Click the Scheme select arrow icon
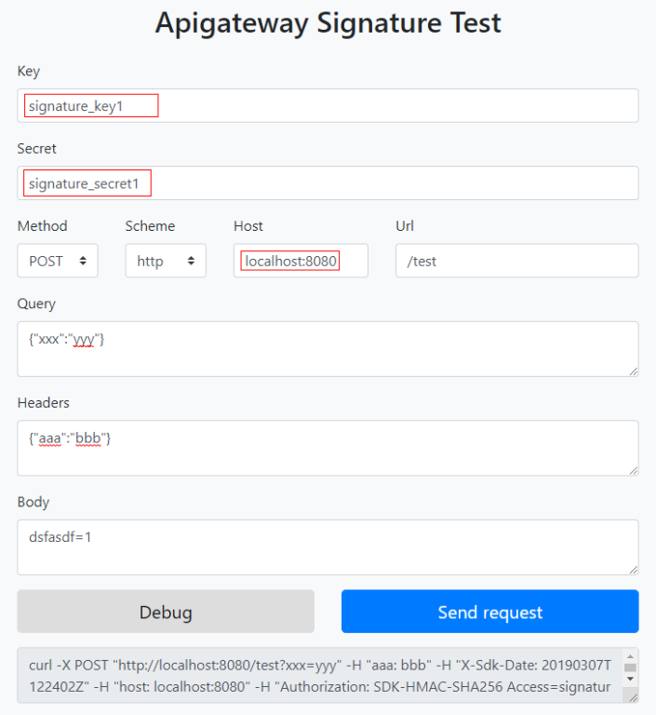 click(x=191, y=261)
